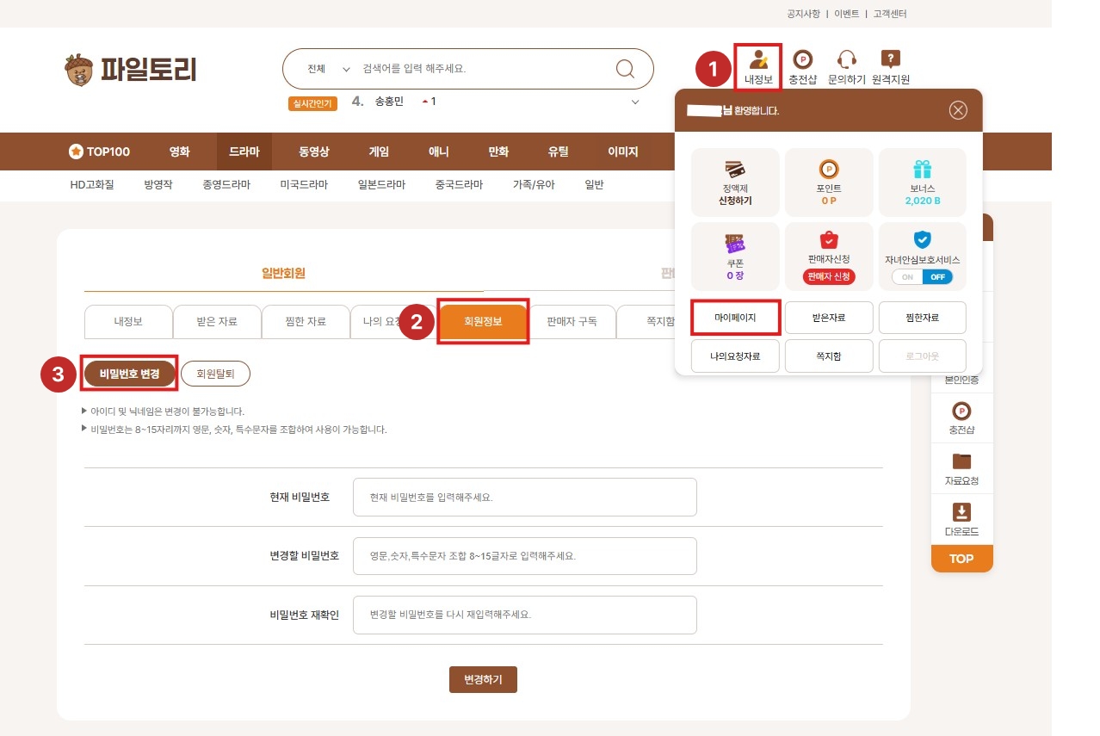Select 중국드라마 subcategory
The height and width of the screenshot is (736, 1100).
coord(460,184)
